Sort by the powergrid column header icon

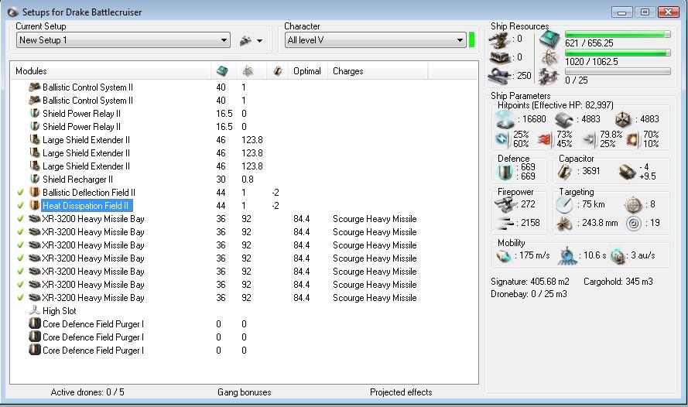248,70
